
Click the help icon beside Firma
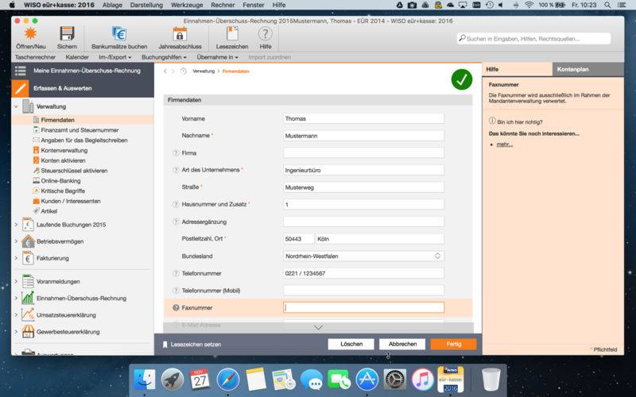click(176, 153)
